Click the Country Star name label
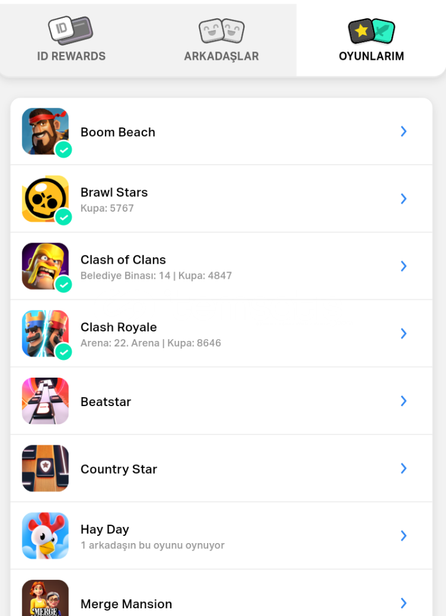 [119, 469]
